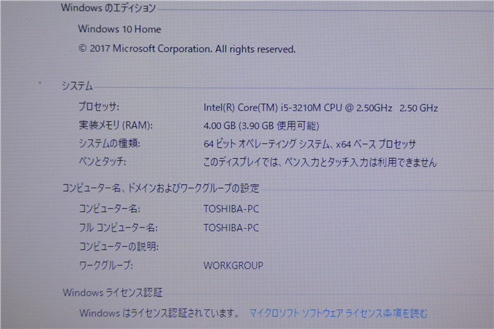494x329 pixels.
Task: Click the コンピューター名 label
Action: tap(110, 209)
